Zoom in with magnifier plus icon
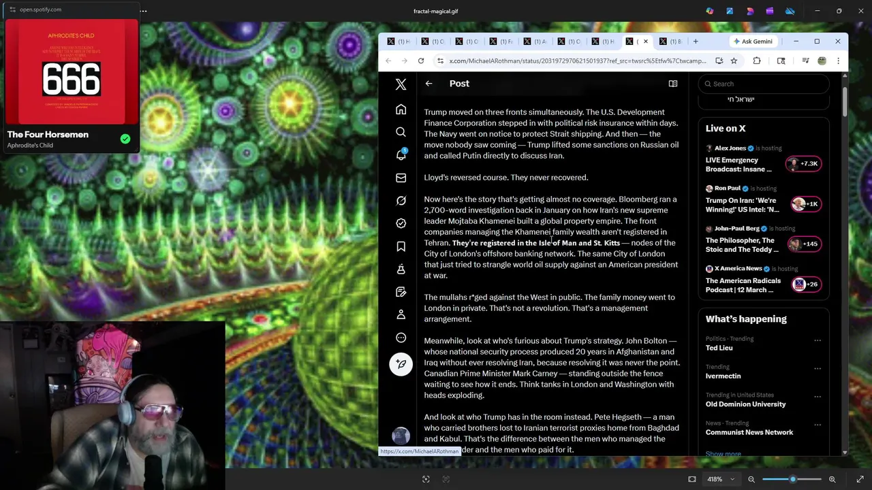The width and height of the screenshot is (872, 490). pyautogui.click(x=832, y=479)
